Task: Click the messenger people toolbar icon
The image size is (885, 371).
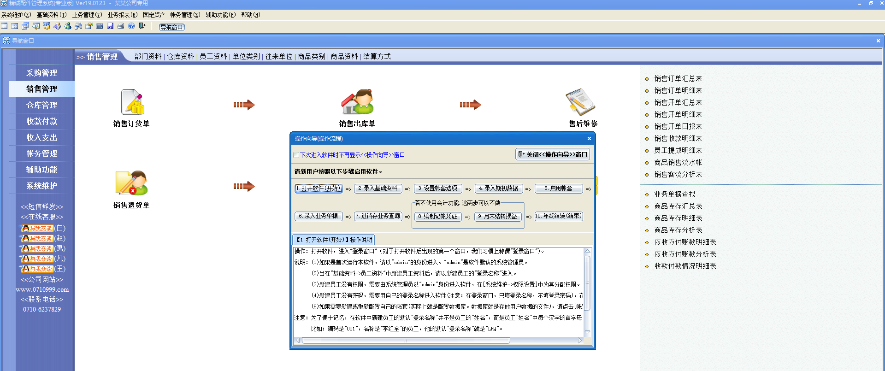Action: [68, 26]
